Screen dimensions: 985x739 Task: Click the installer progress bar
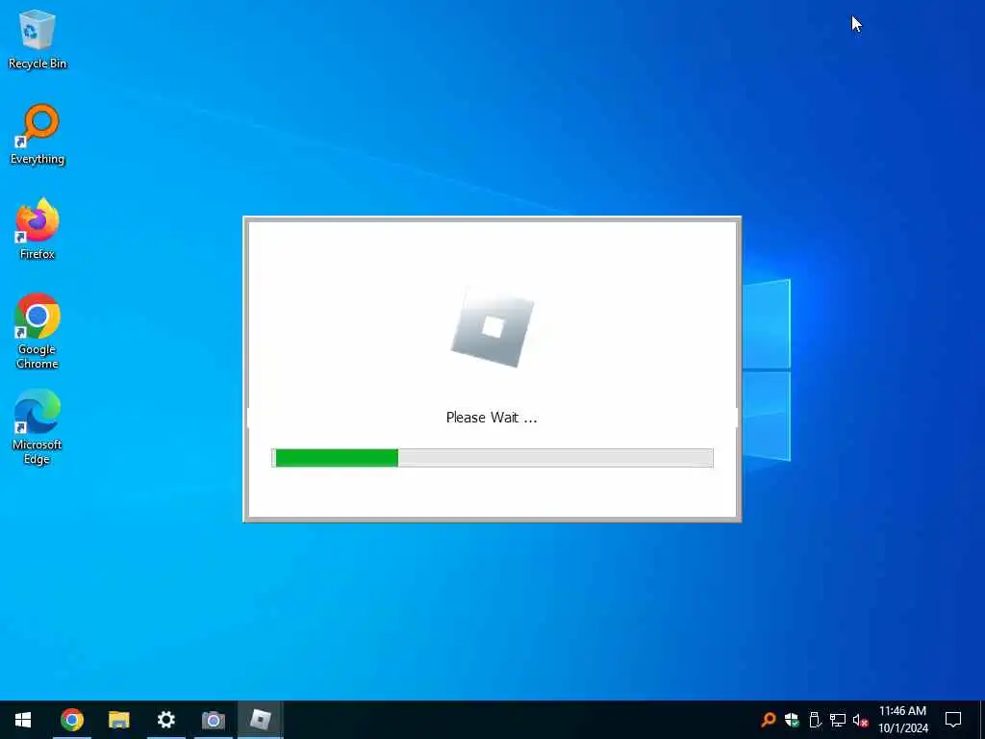click(x=492, y=458)
